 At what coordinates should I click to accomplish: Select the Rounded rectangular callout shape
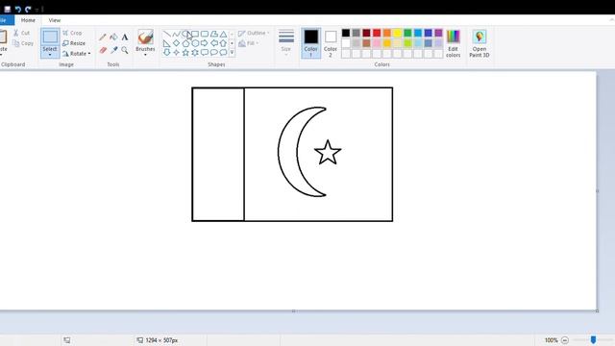coord(205,52)
